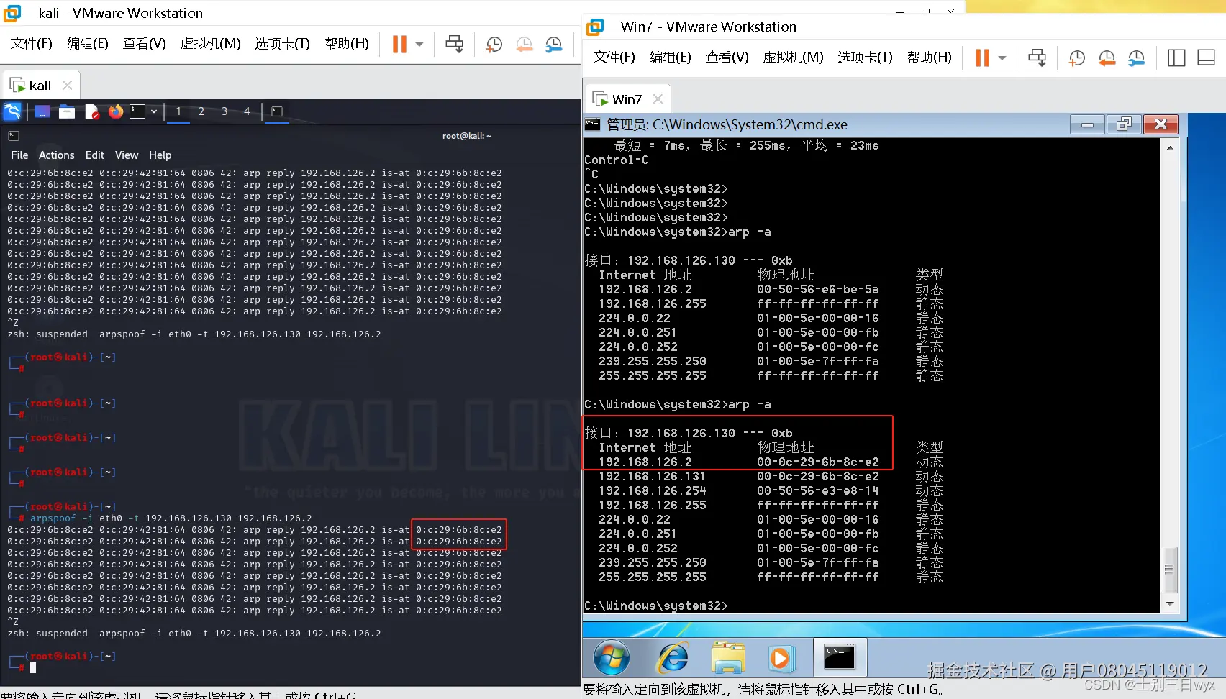The height and width of the screenshot is (699, 1226).
Task: Open 编辑(E) menu in kali window
Action: point(88,44)
